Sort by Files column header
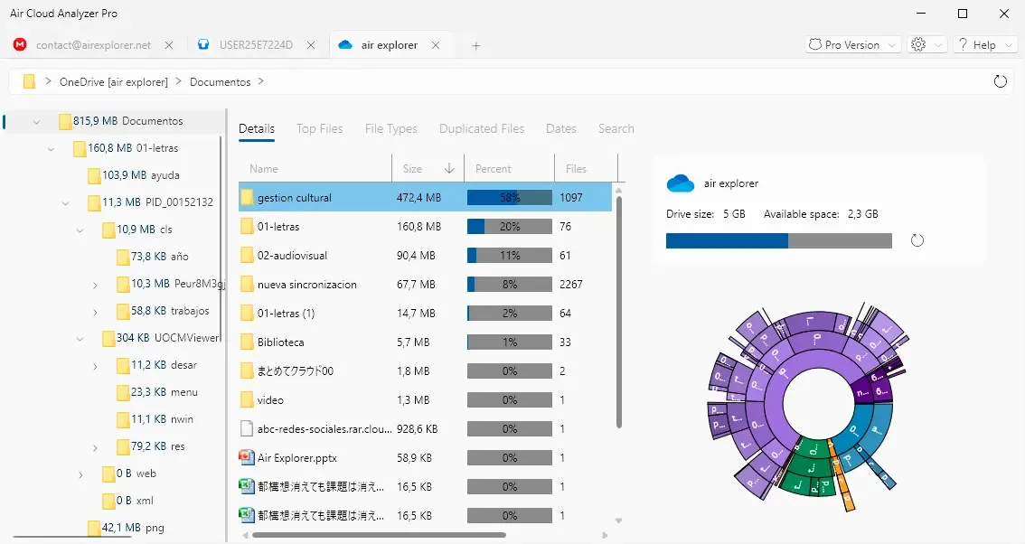This screenshot has height=544, width=1025. tap(586, 169)
